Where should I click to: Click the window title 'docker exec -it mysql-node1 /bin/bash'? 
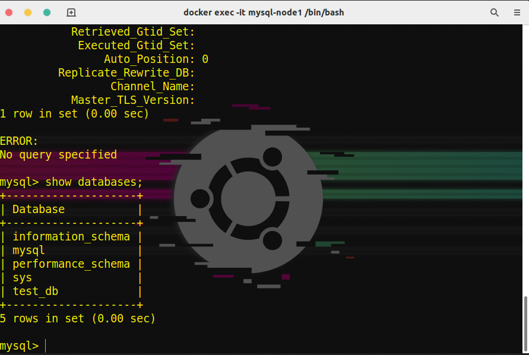(x=264, y=12)
